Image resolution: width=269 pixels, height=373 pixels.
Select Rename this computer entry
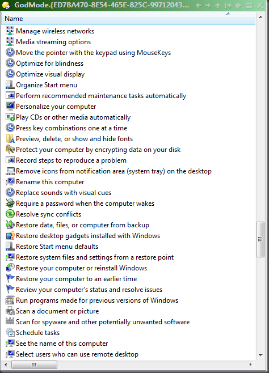50,182
